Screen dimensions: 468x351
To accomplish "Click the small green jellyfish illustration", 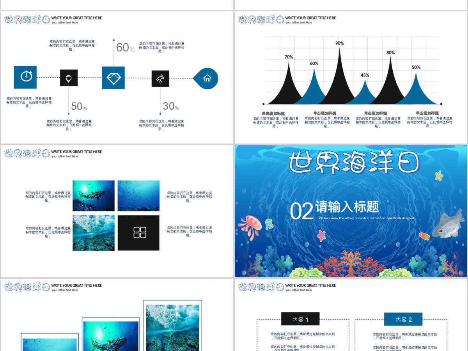I will [269, 224].
